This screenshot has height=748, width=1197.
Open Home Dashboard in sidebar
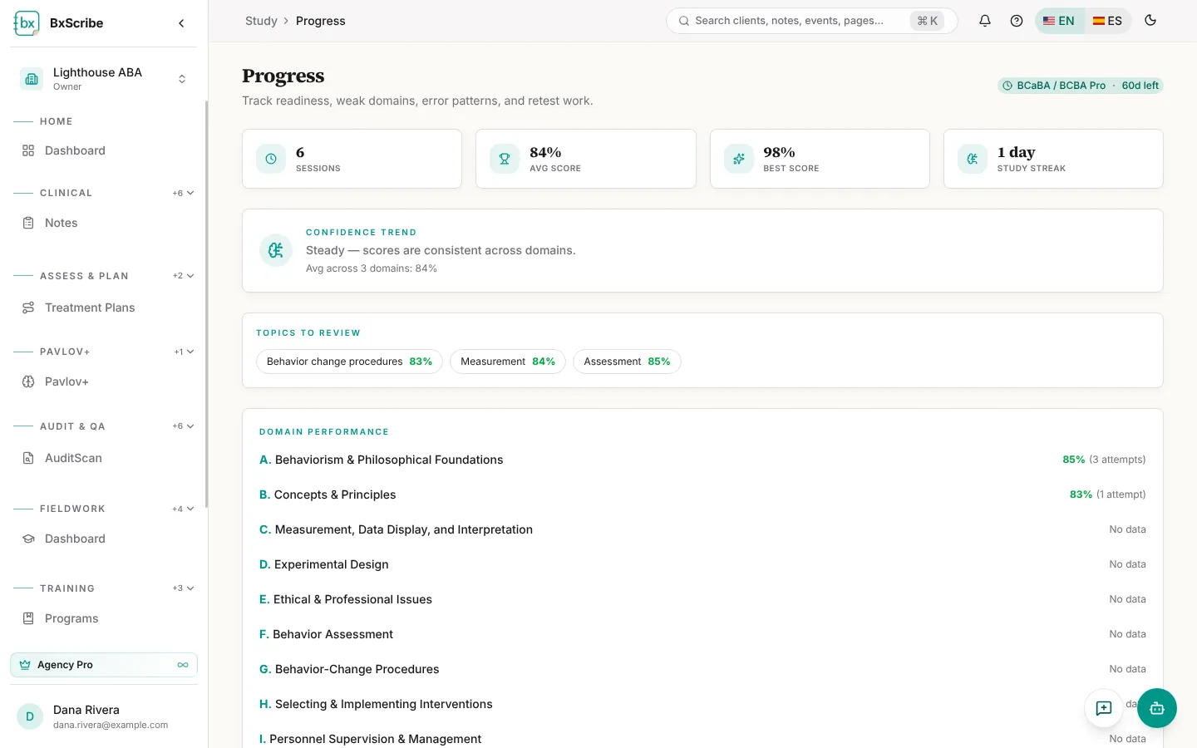(x=104, y=150)
